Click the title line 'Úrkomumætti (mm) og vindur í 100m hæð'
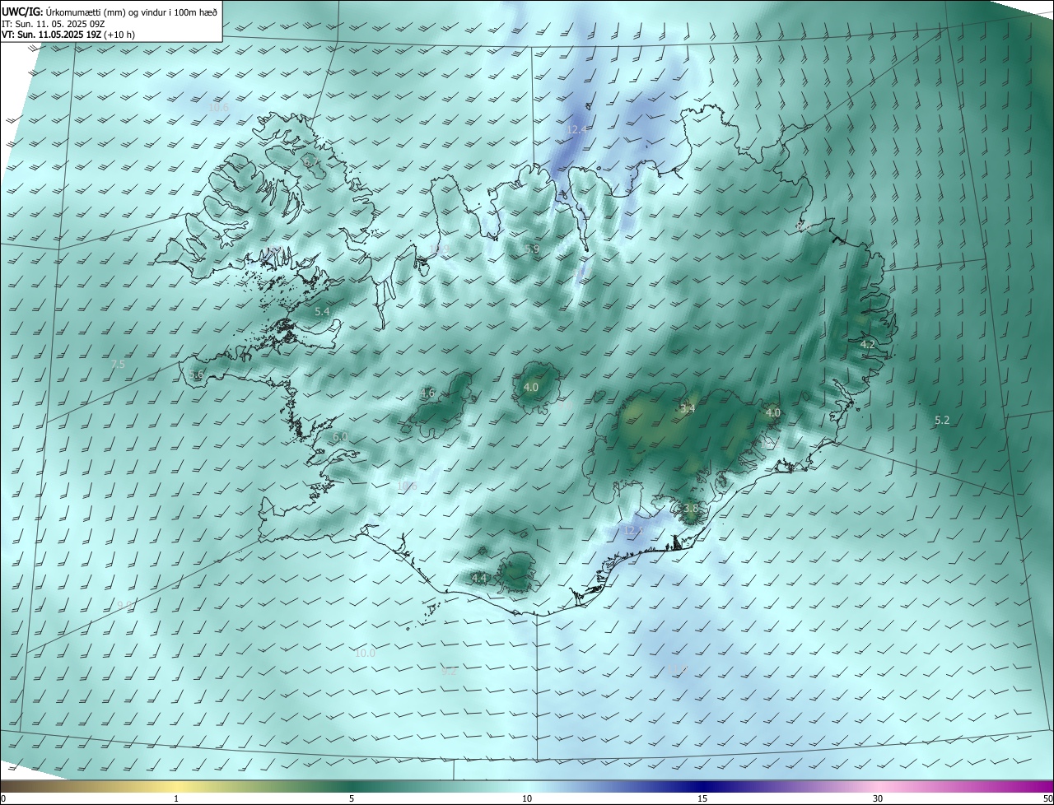1054x805 pixels. pyautogui.click(x=132, y=12)
